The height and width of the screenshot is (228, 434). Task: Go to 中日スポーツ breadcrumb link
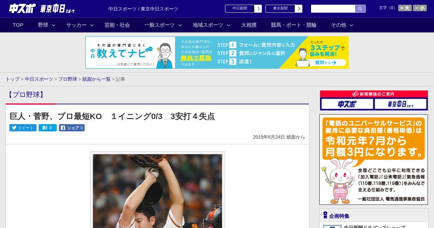coord(39,79)
